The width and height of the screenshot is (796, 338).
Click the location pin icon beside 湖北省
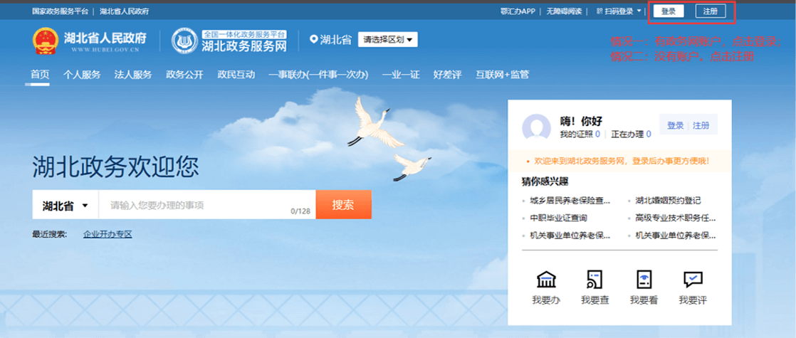tap(314, 39)
